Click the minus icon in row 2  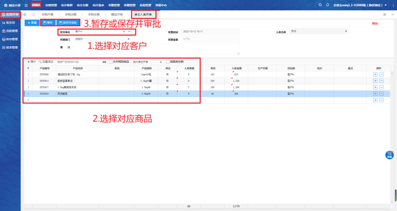click(x=382, y=81)
